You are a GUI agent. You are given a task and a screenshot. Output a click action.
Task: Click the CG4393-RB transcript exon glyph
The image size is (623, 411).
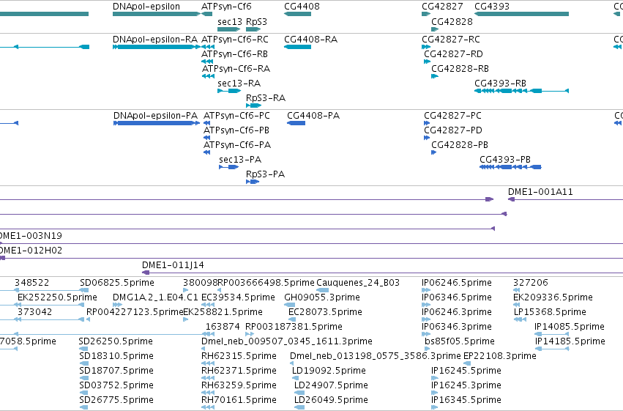pos(522,91)
